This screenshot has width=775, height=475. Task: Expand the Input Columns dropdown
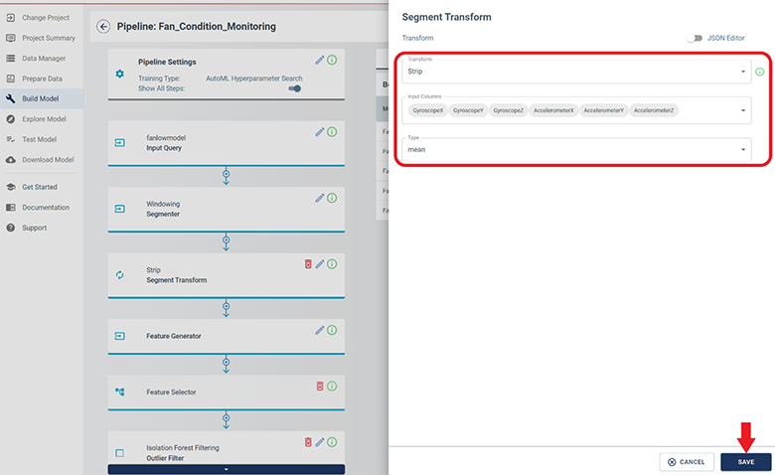[x=743, y=110]
